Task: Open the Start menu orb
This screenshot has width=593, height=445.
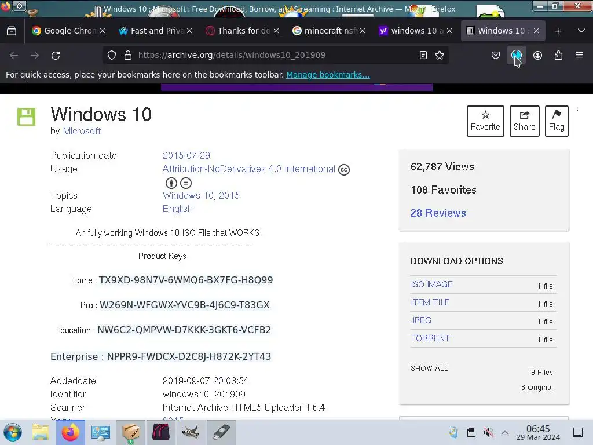Action: (x=13, y=432)
